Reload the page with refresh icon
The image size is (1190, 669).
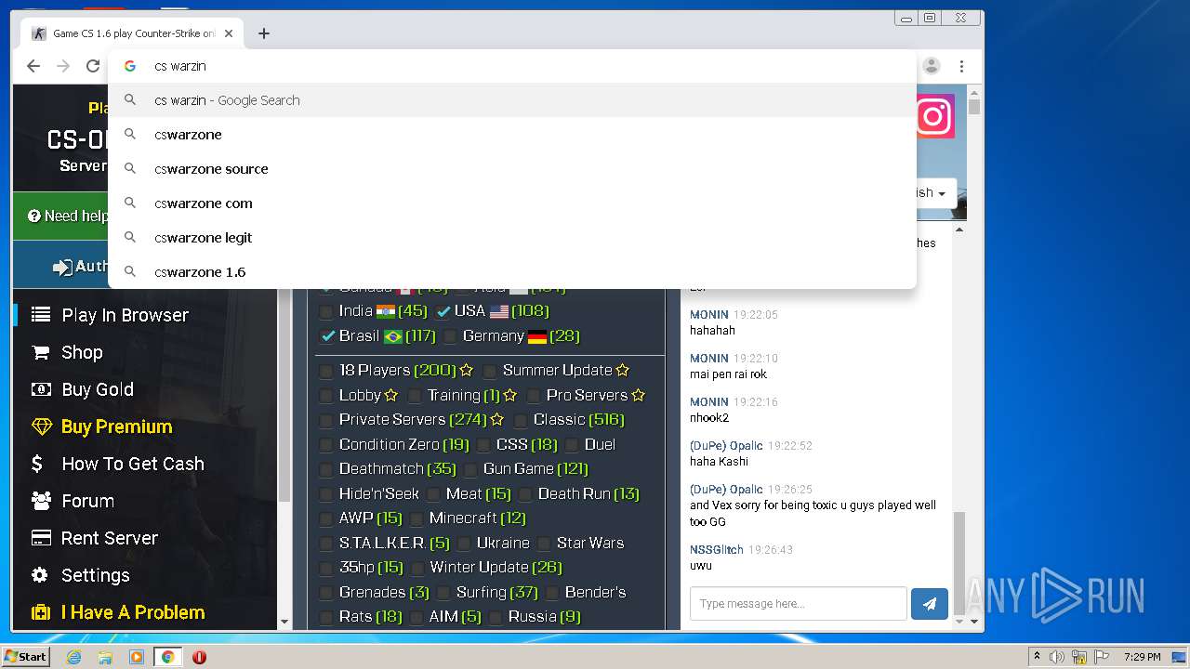pos(93,66)
